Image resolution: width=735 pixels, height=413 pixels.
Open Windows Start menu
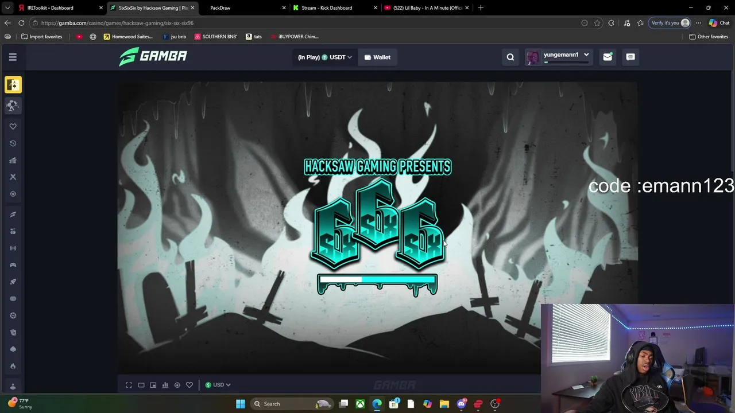[241, 404]
